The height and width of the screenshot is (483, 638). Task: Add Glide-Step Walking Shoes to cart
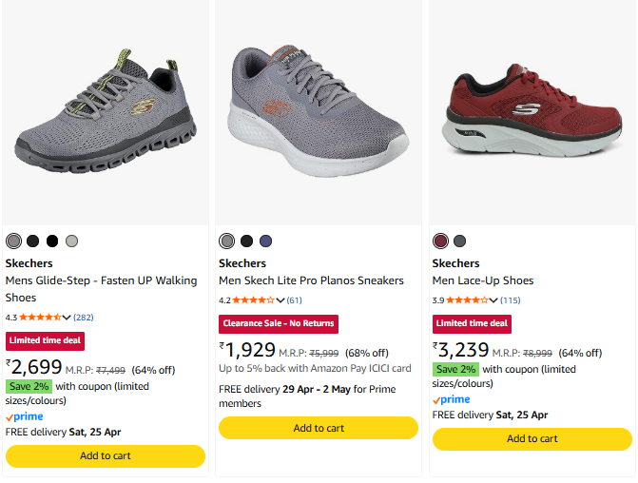105,456
